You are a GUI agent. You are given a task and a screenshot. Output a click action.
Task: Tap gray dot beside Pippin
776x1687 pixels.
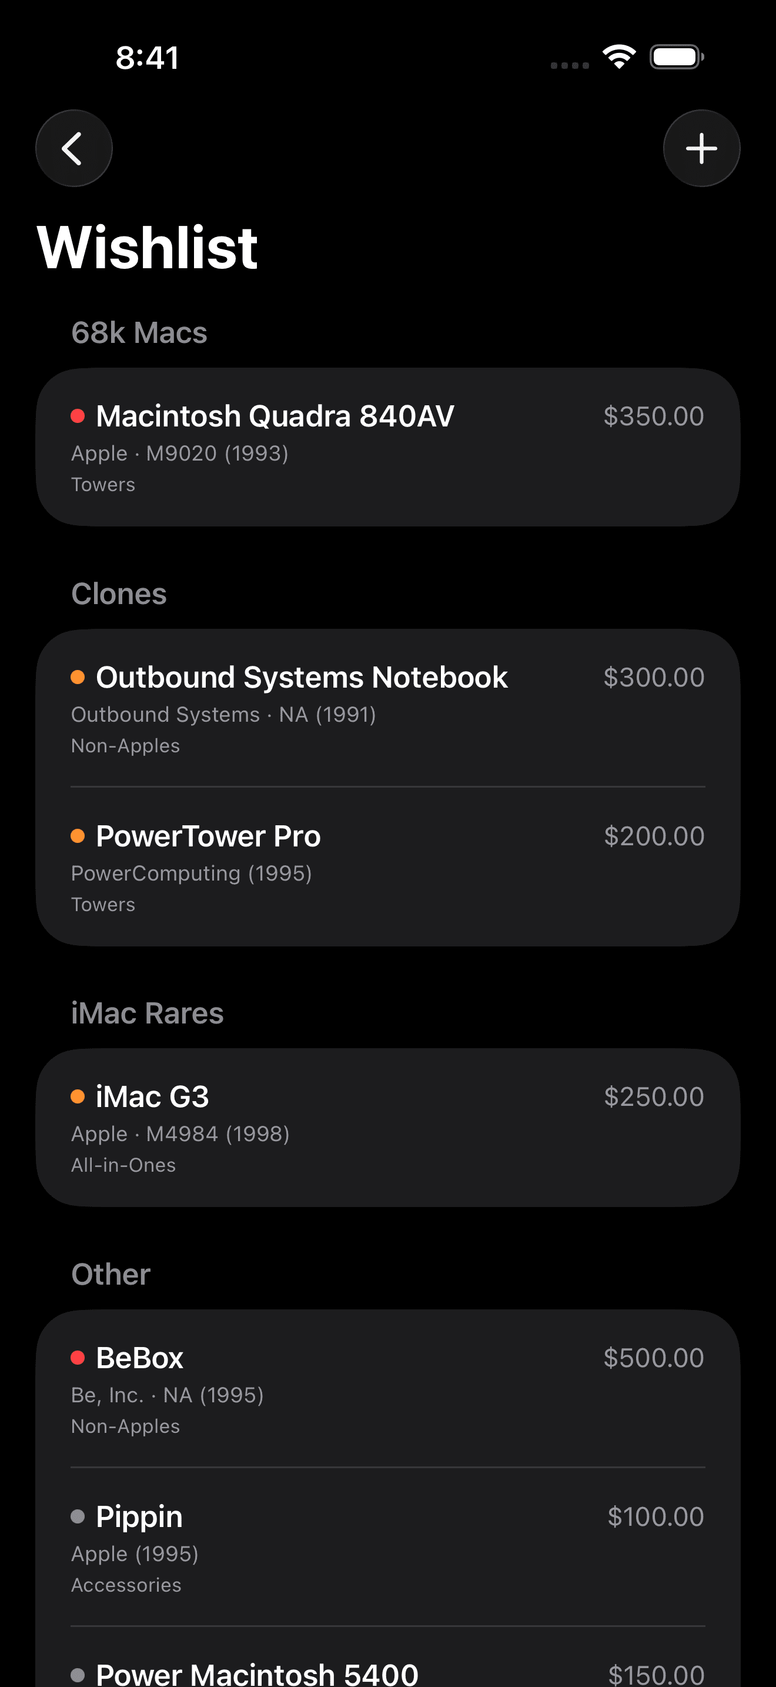(78, 1516)
